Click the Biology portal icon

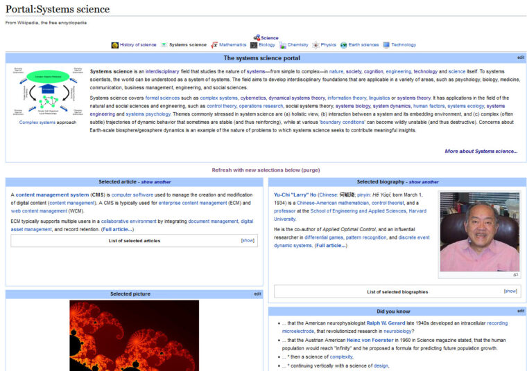(x=254, y=45)
